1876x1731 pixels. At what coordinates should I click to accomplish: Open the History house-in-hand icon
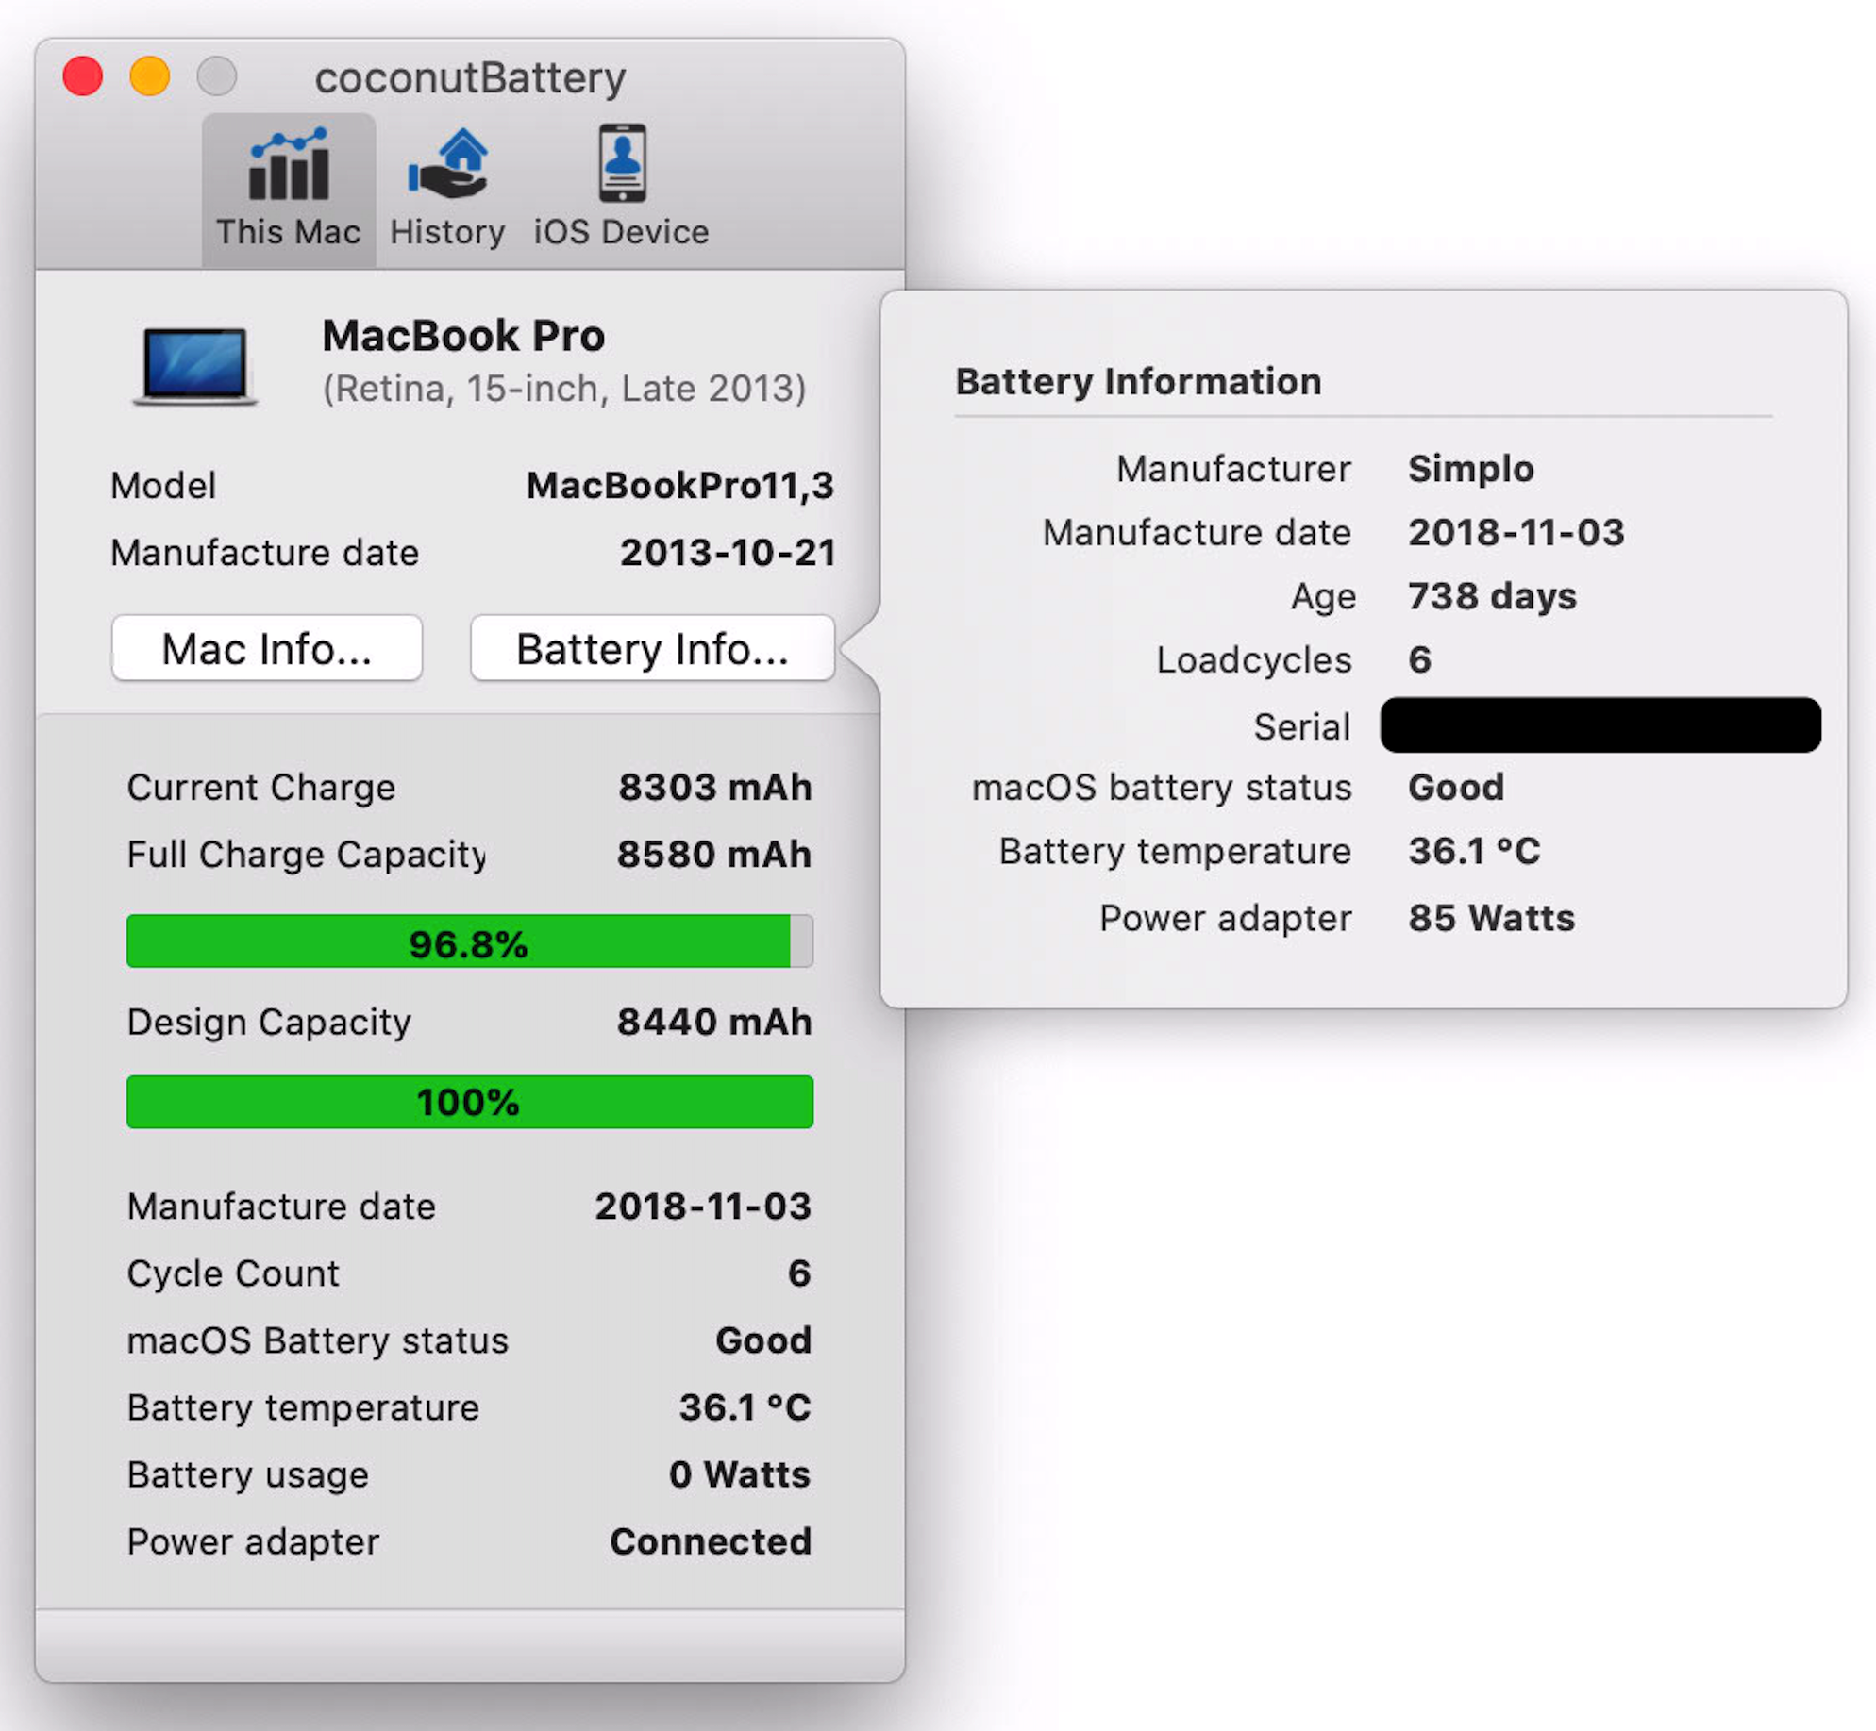[447, 164]
